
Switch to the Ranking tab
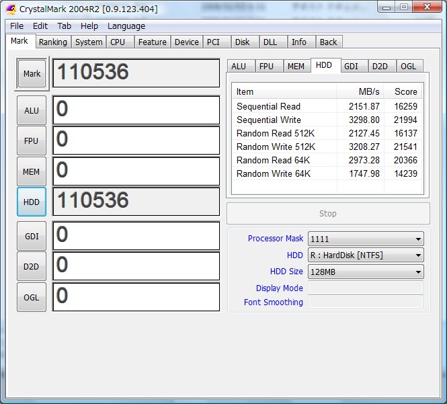click(53, 42)
